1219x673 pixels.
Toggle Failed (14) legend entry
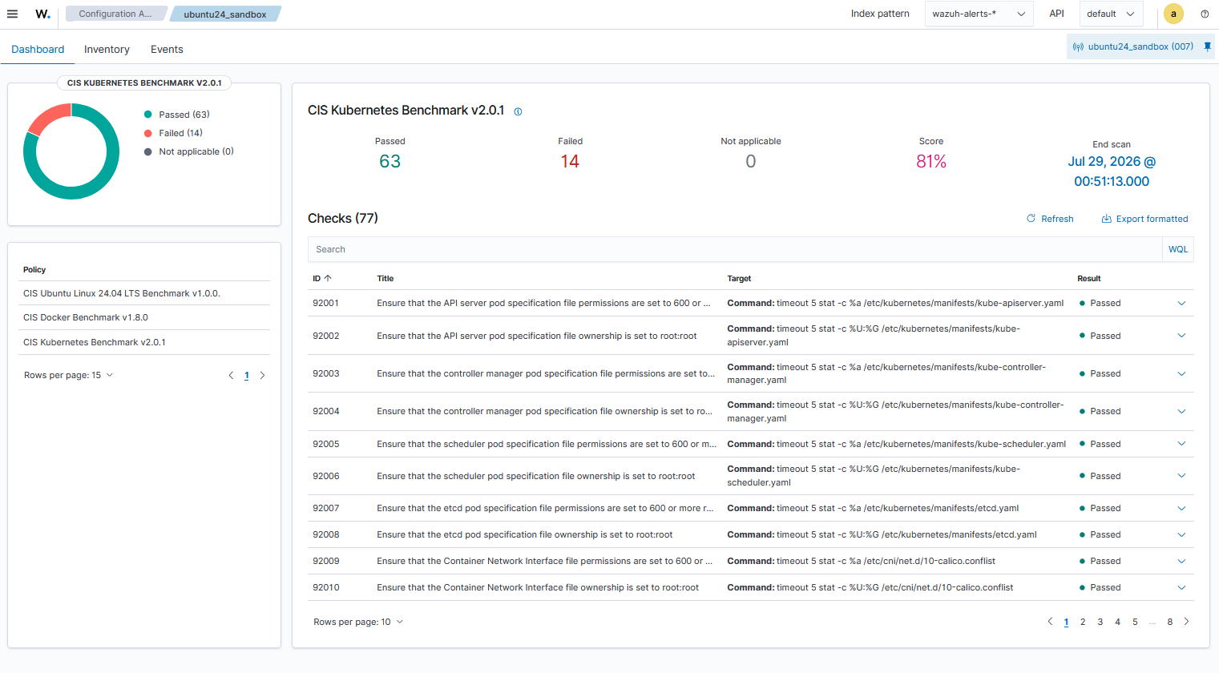point(173,133)
